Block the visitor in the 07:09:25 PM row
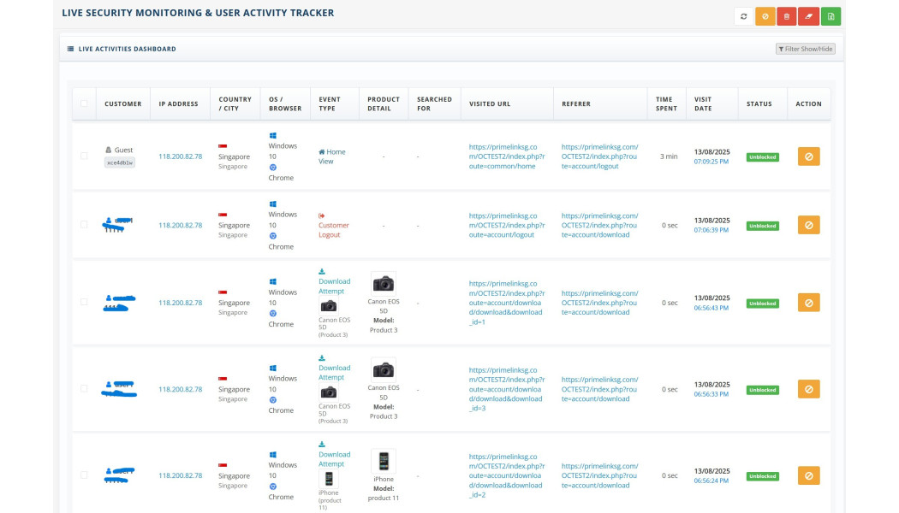The width and height of the screenshot is (899, 513). pyautogui.click(x=808, y=156)
